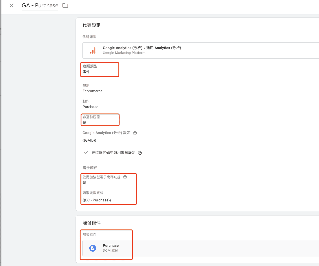Toggle 啟用加強型電子商務功能 value 是
Screen dimensions: 319x266
[84, 183]
